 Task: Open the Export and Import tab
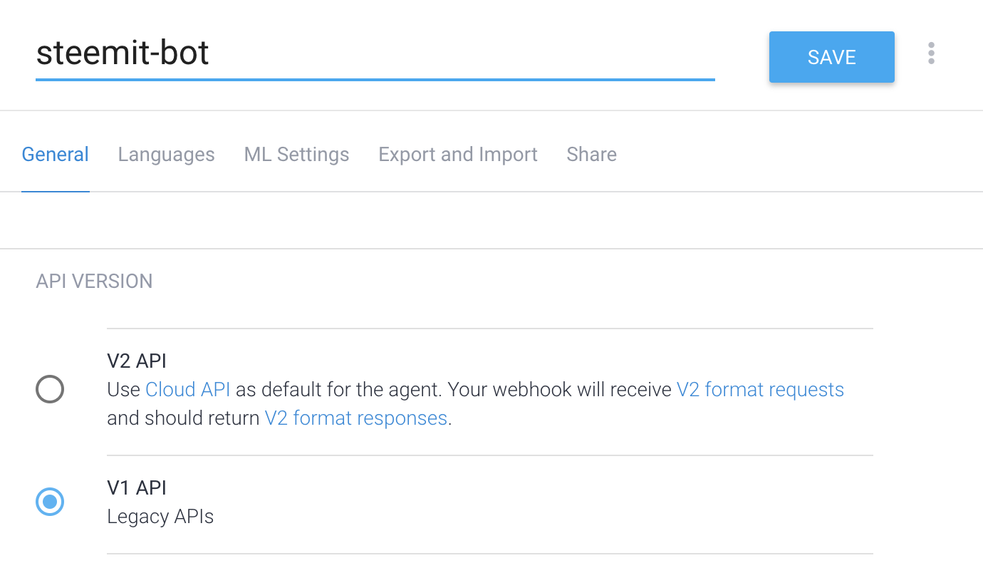click(458, 155)
